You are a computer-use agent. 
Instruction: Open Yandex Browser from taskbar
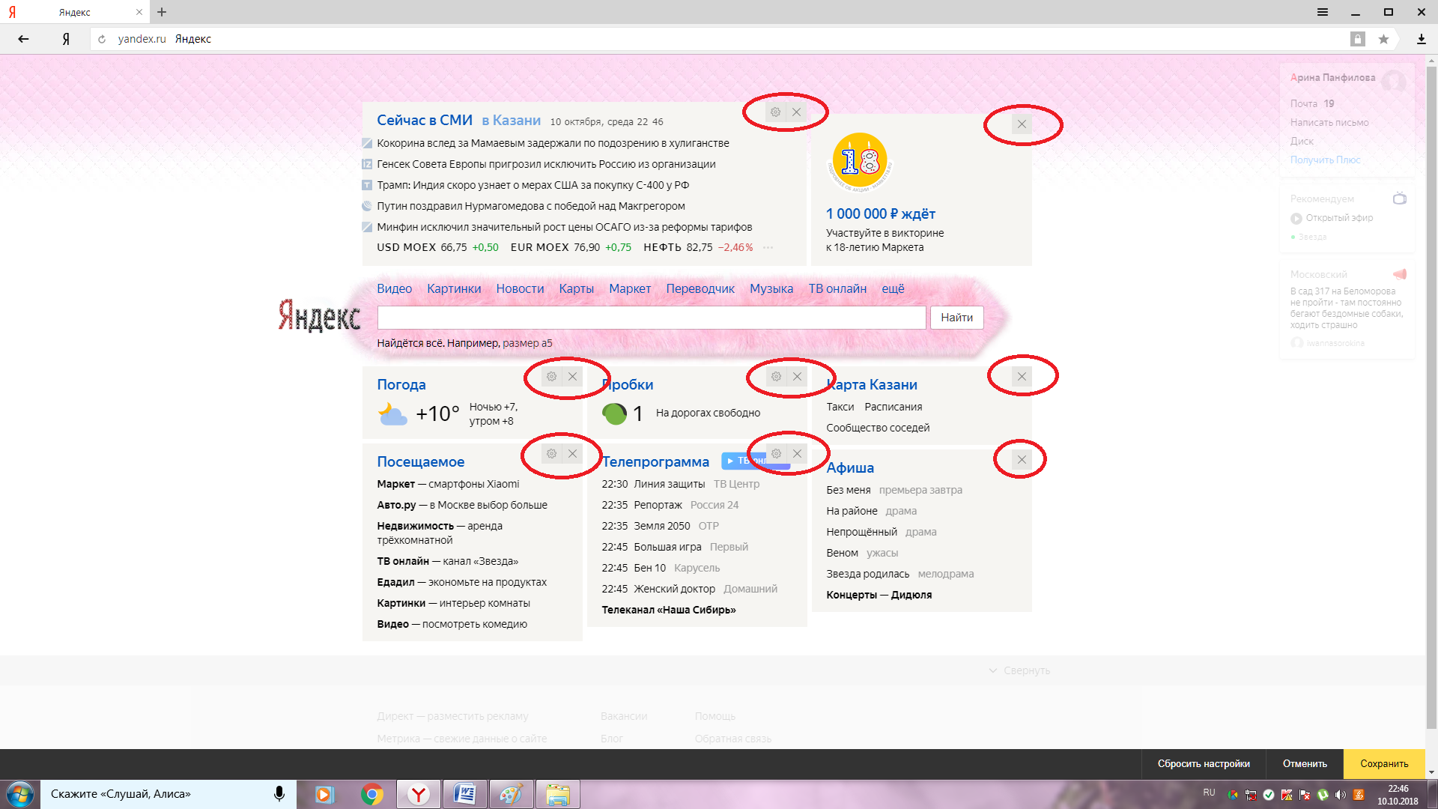(418, 794)
